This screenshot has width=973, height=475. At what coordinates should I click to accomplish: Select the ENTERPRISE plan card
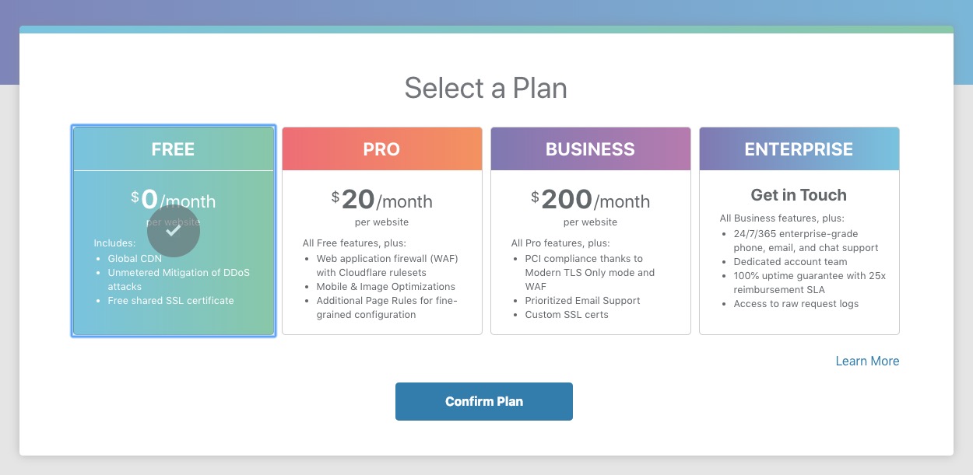point(799,230)
